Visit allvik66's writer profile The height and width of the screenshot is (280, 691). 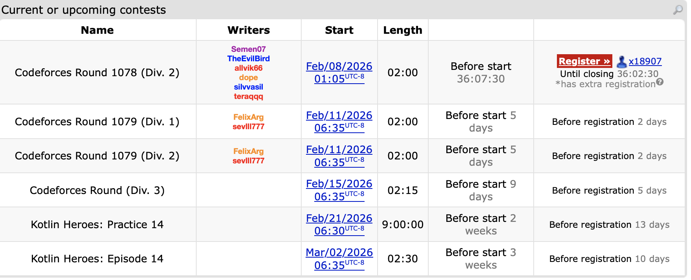click(x=248, y=68)
